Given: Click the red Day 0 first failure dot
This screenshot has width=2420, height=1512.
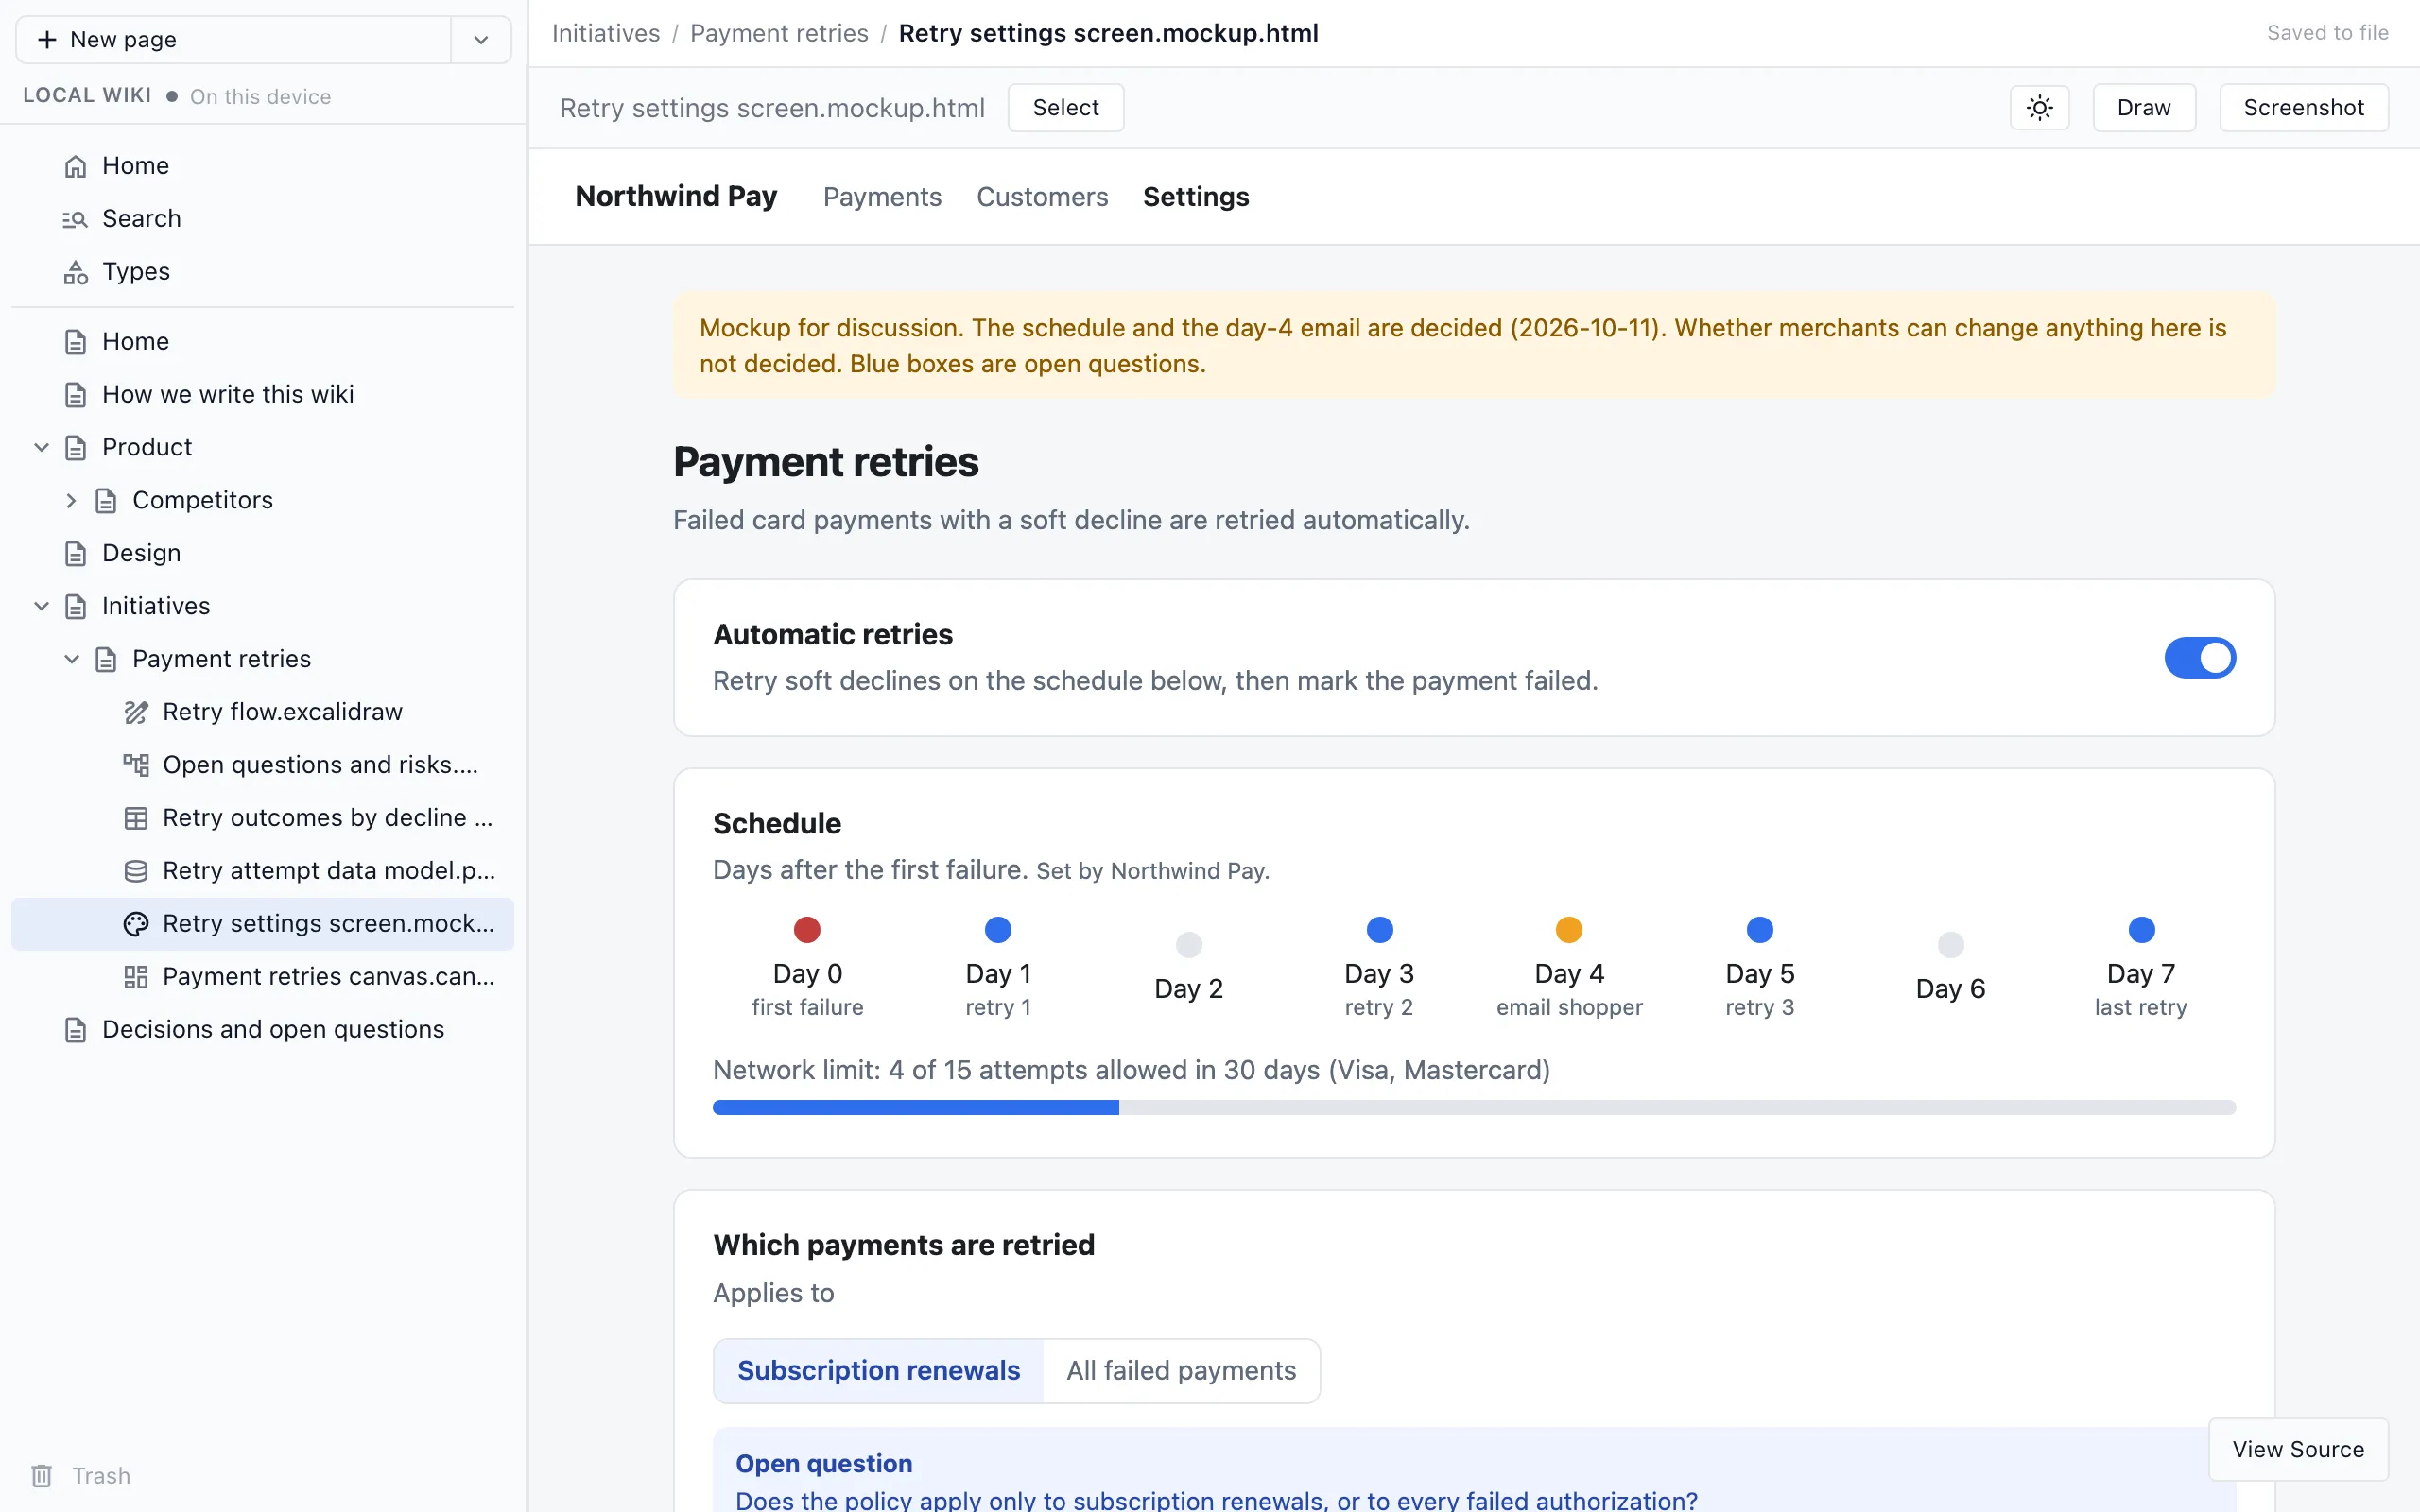Looking at the screenshot, I should coord(807,930).
